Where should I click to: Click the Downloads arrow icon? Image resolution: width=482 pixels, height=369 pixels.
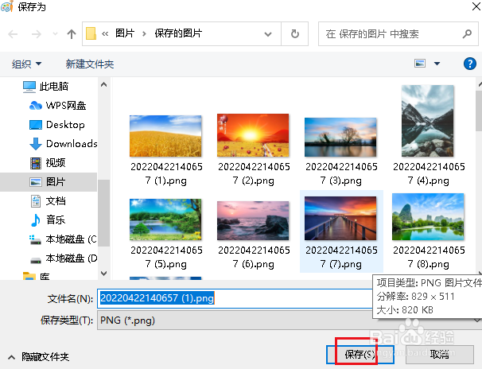point(36,144)
